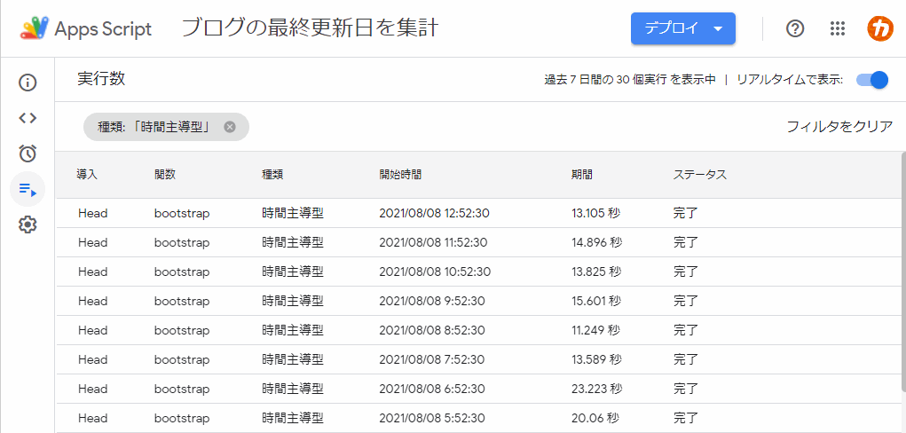Click Head in the 11.249 秒 row
The image size is (906, 433).
tap(92, 331)
